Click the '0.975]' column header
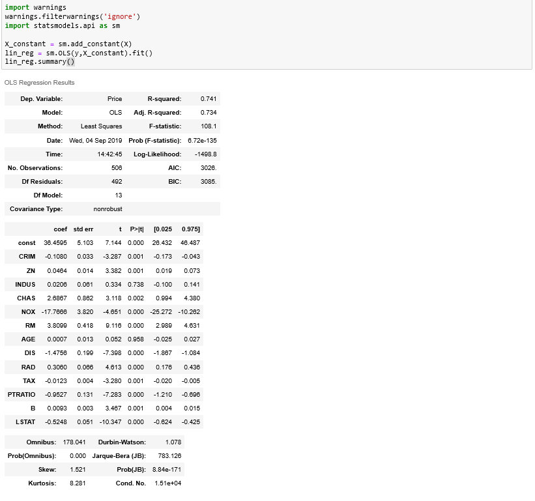 (x=191, y=229)
